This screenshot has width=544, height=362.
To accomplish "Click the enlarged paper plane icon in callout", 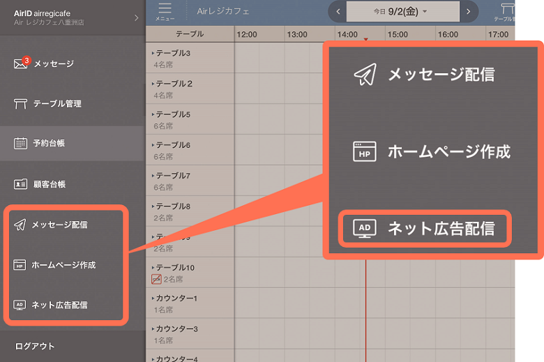I will tap(365, 74).
